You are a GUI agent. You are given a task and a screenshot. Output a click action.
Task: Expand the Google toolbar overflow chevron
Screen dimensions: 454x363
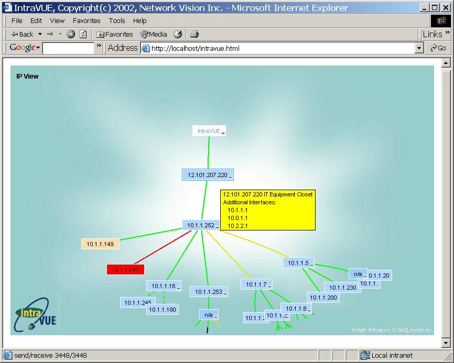pos(99,46)
